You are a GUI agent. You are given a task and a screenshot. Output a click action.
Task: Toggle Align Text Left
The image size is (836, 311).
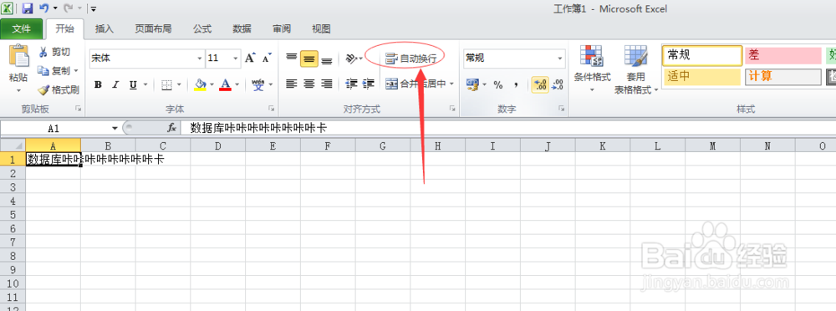click(x=291, y=84)
